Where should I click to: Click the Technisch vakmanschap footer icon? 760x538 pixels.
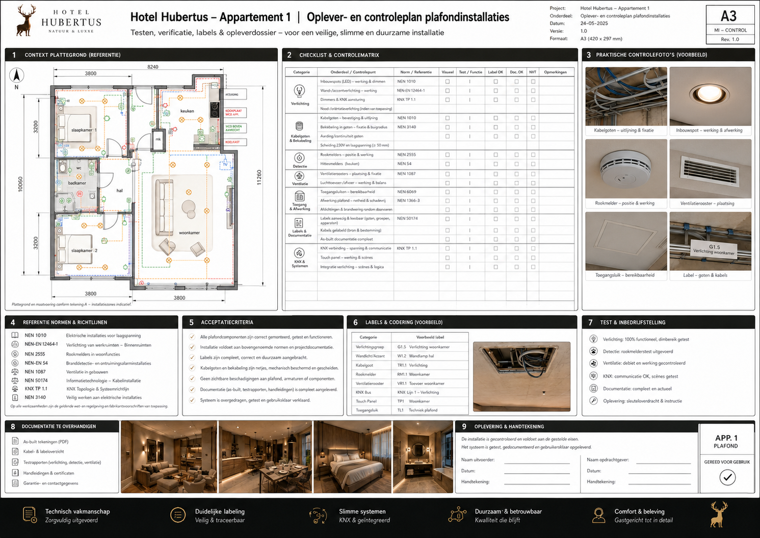point(30,515)
